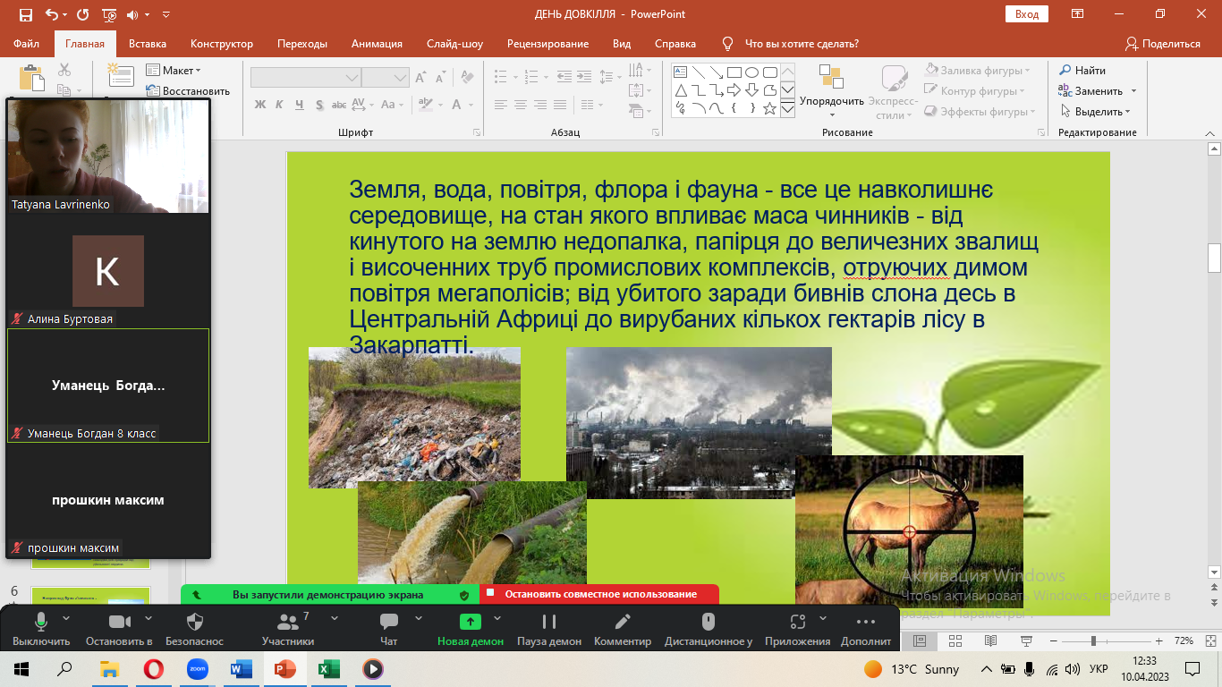Save presentation using Quick Access floppy icon
1222x687 pixels.
click(x=25, y=14)
